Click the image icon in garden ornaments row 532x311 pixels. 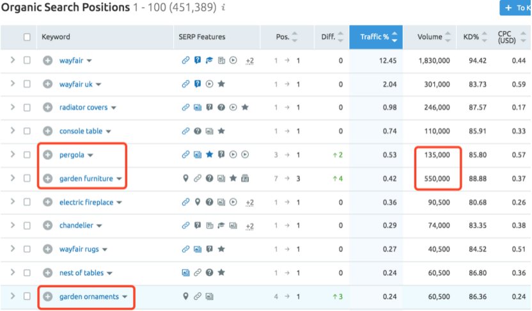point(209,296)
